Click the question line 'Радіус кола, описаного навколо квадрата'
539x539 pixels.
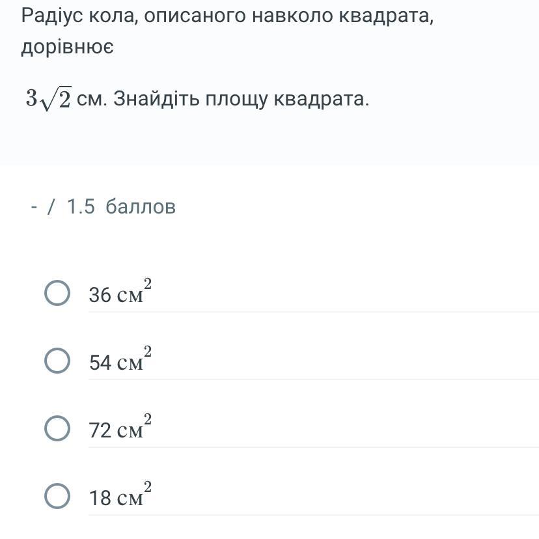(227, 16)
